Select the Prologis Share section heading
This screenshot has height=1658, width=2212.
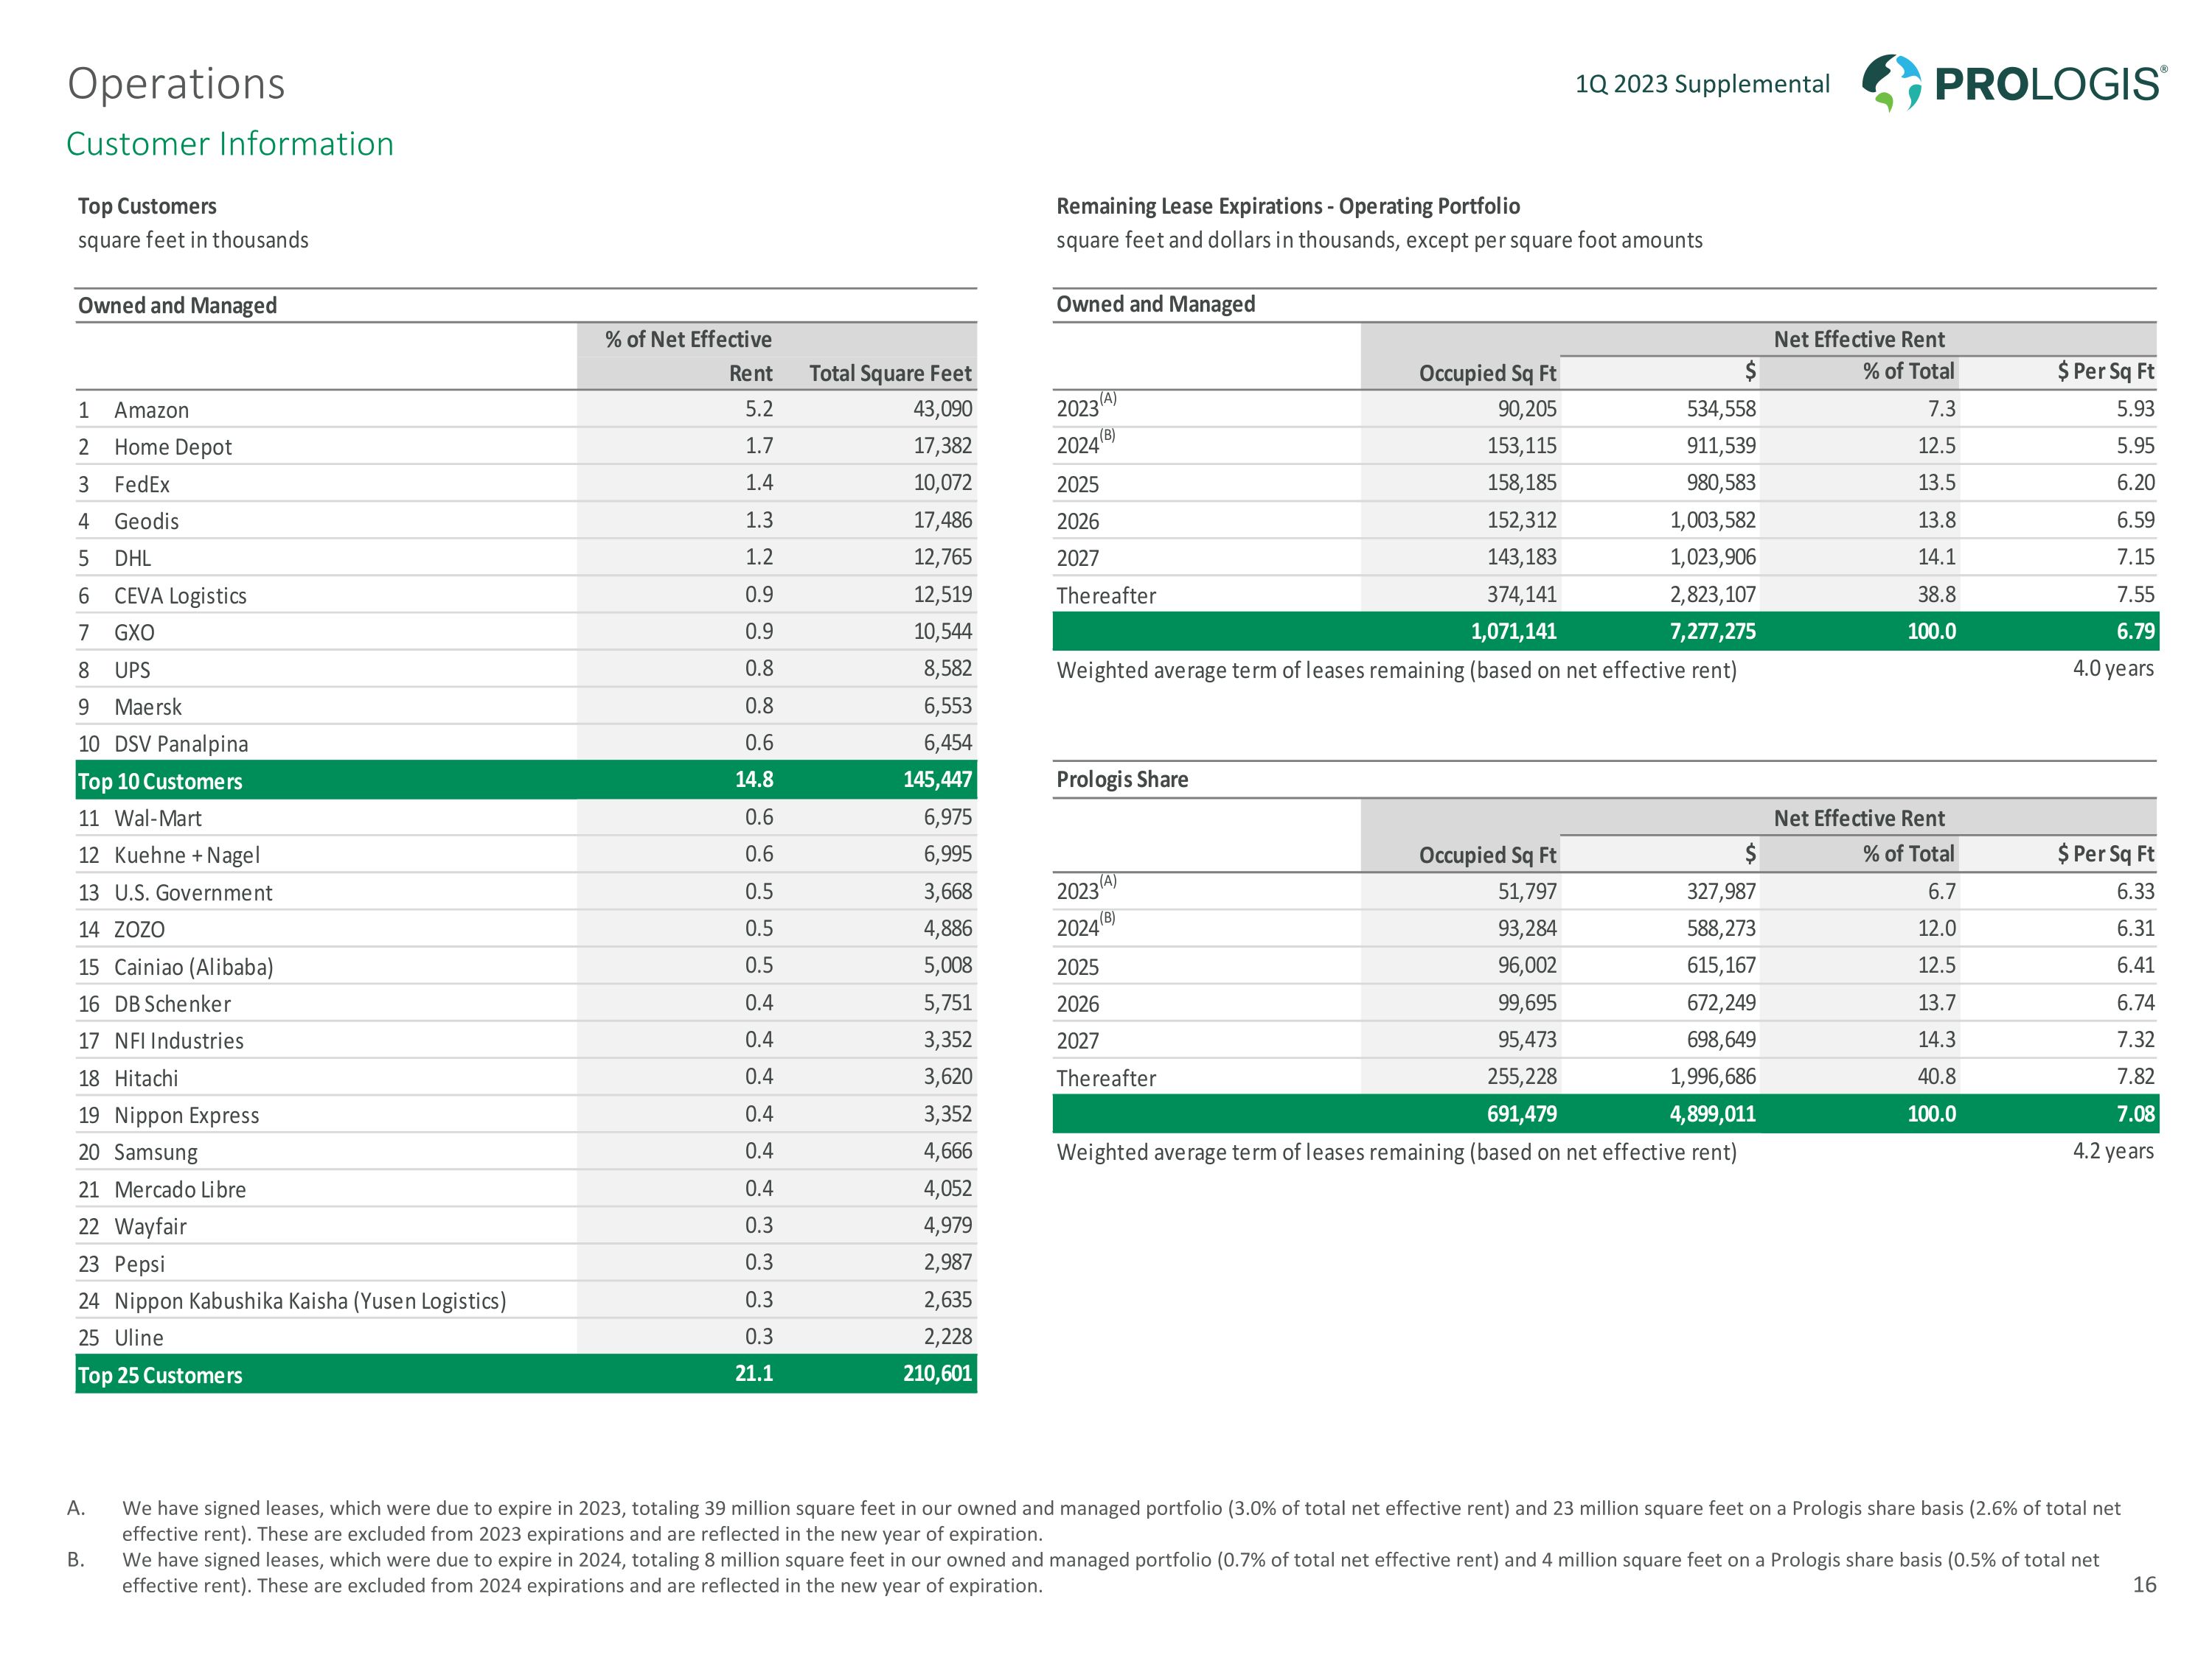(x=1122, y=780)
